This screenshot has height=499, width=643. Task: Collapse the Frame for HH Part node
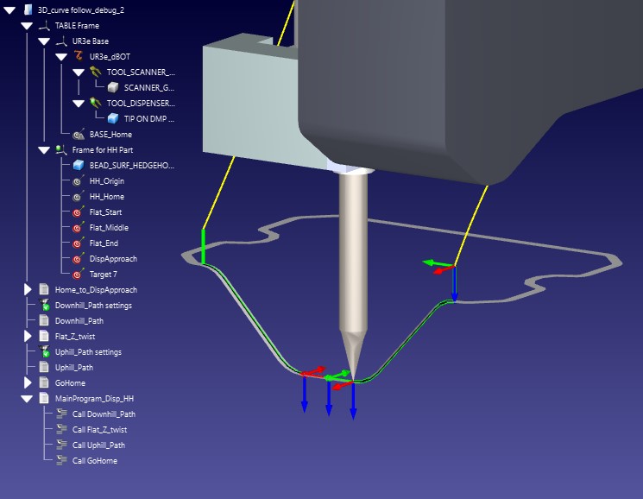coord(44,150)
